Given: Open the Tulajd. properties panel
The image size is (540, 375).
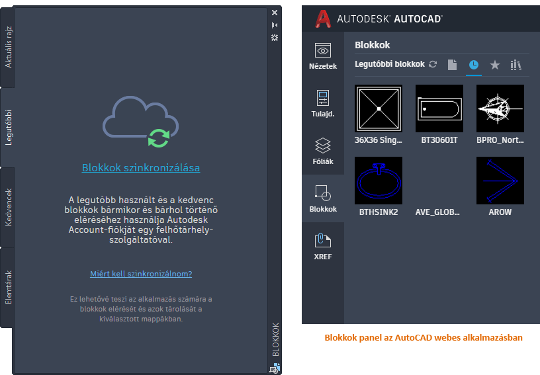Looking at the screenshot, I should pyautogui.click(x=323, y=104).
